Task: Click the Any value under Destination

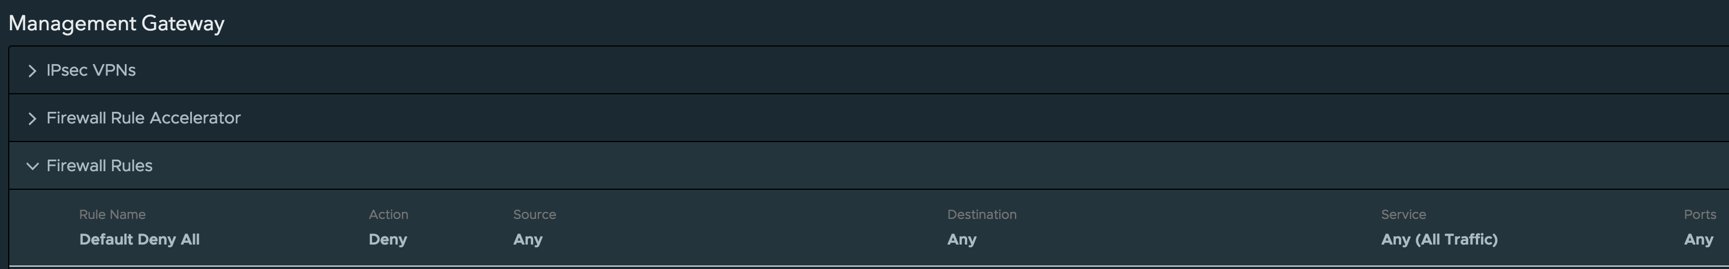Action: [961, 239]
